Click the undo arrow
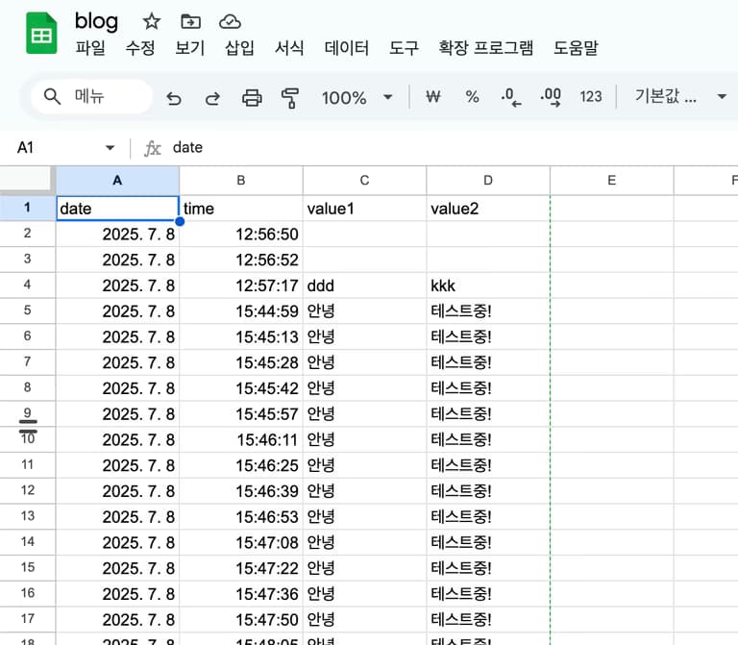The width and height of the screenshot is (738, 645). click(x=174, y=97)
